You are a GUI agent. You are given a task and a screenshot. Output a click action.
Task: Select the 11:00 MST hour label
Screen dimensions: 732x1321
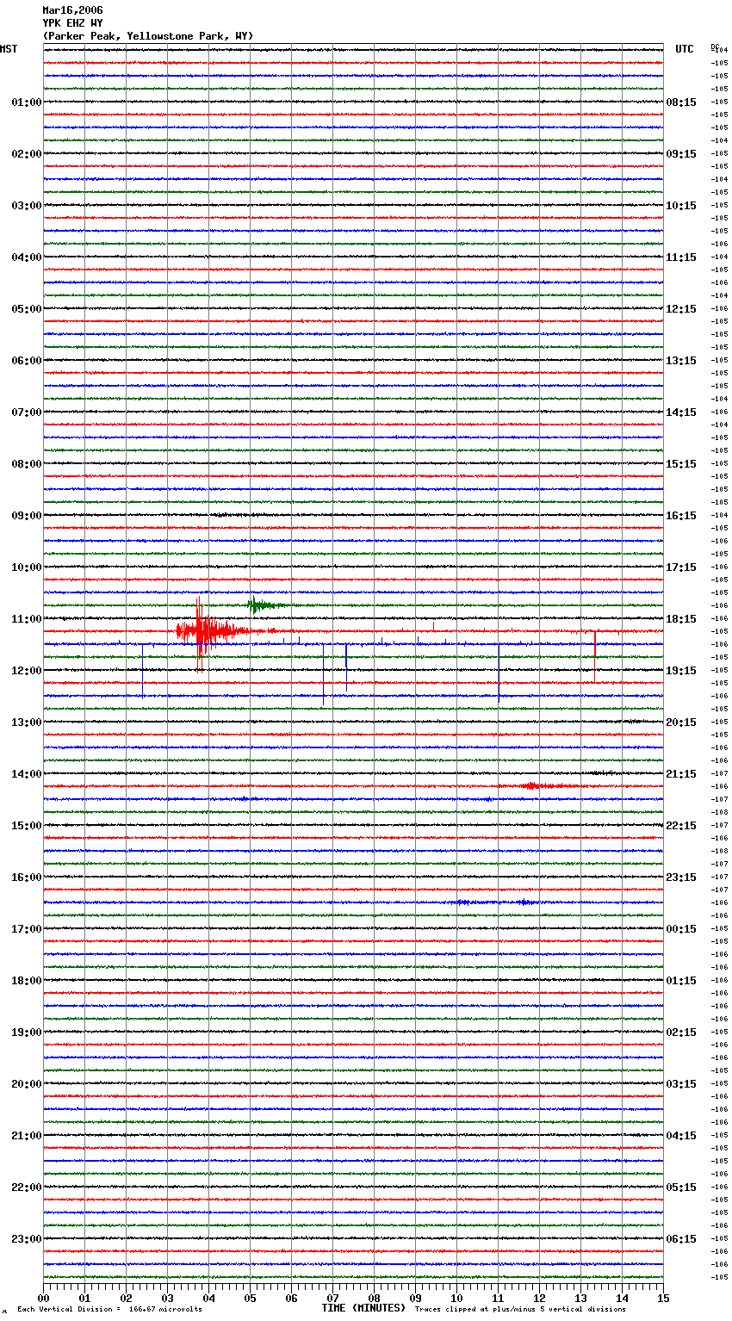(26, 619)
